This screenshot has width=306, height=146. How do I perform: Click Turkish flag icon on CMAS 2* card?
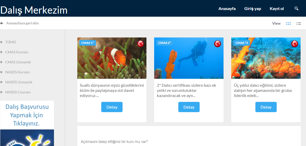[x=217, y=44]
